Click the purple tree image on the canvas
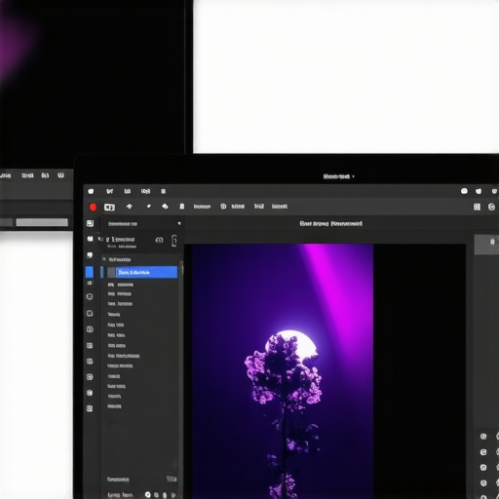499x499 pixels. click(x=283, y=371)
